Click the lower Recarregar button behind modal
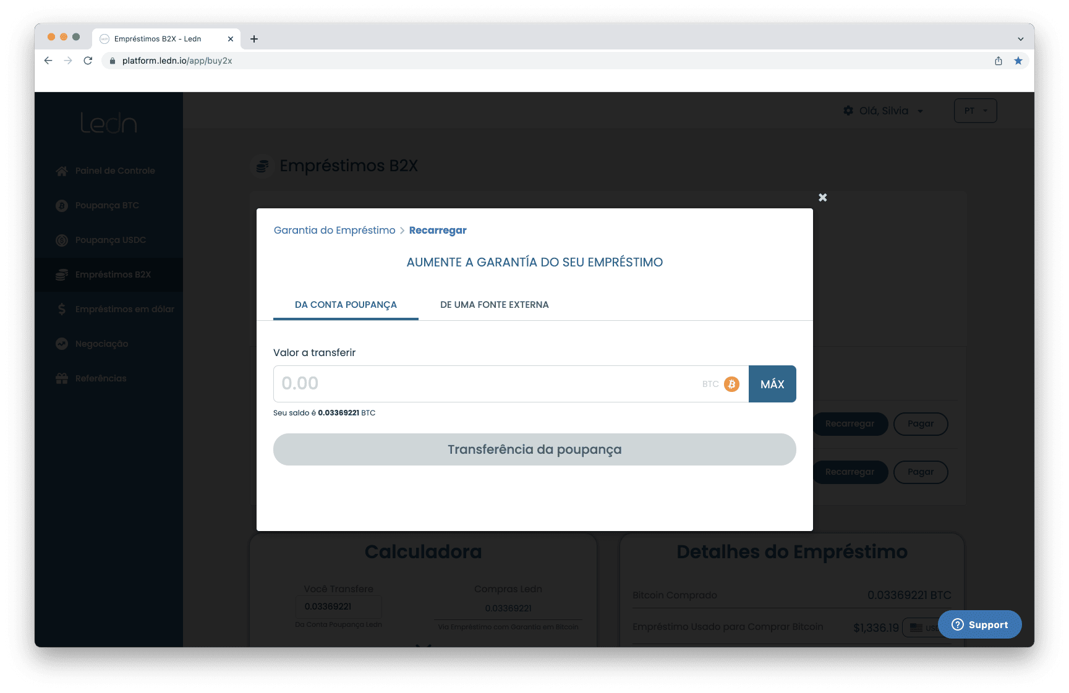 [x=850, y=472]
